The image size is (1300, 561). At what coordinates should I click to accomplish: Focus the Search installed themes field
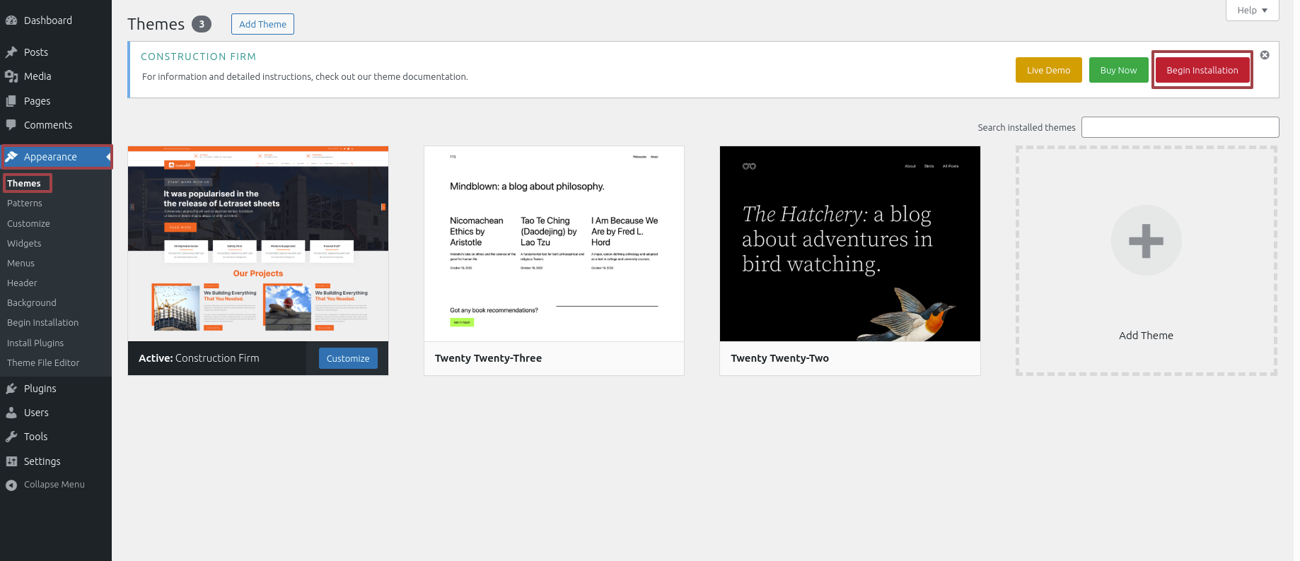1180,127
